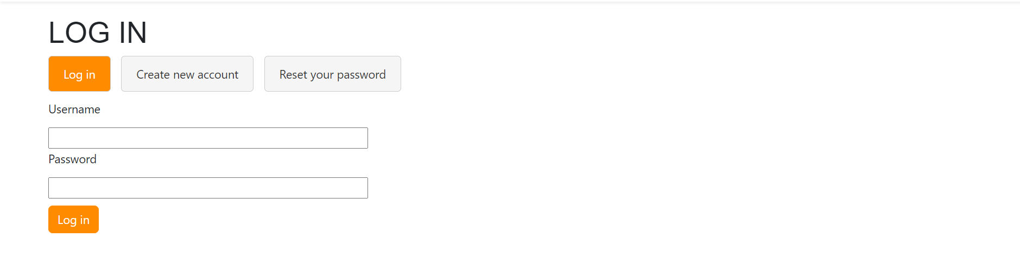This screenshot has height=269, width=1020.
Task: Click the empty Username entry box
Action: 208,138
